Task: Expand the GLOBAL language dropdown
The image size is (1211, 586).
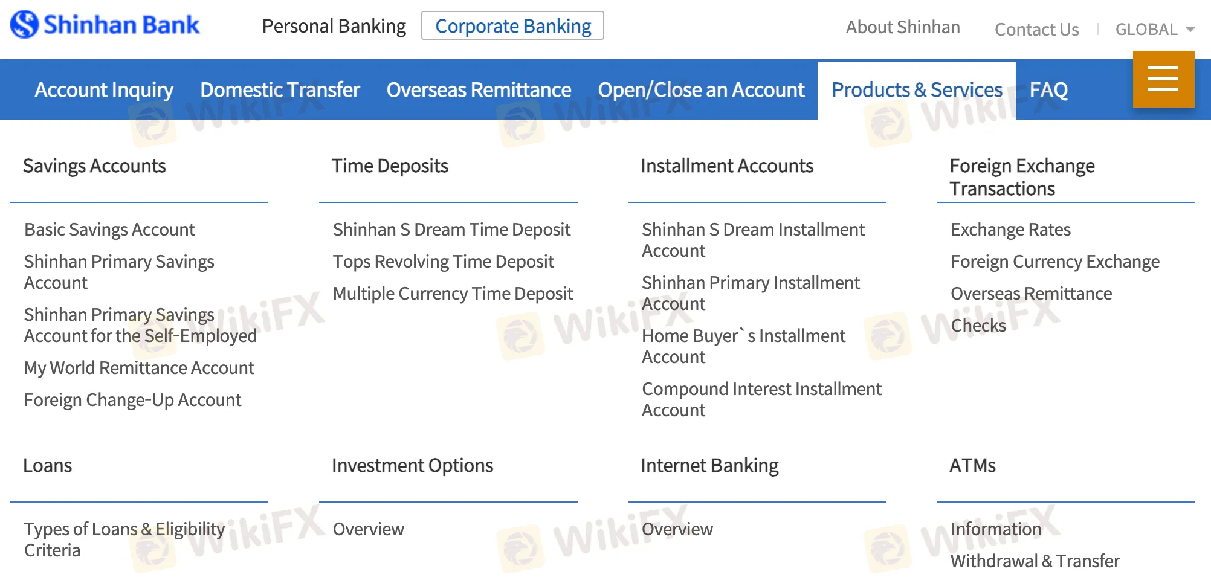Action: [1154, 30]
